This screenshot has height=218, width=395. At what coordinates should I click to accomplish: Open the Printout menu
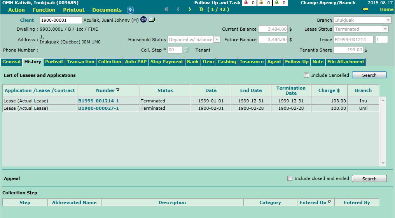(74, 10)
